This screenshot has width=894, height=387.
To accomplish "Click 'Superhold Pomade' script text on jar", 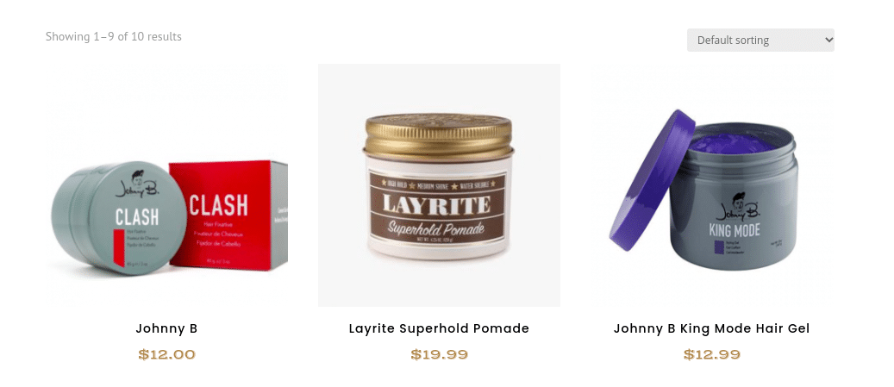I will 436,228.
